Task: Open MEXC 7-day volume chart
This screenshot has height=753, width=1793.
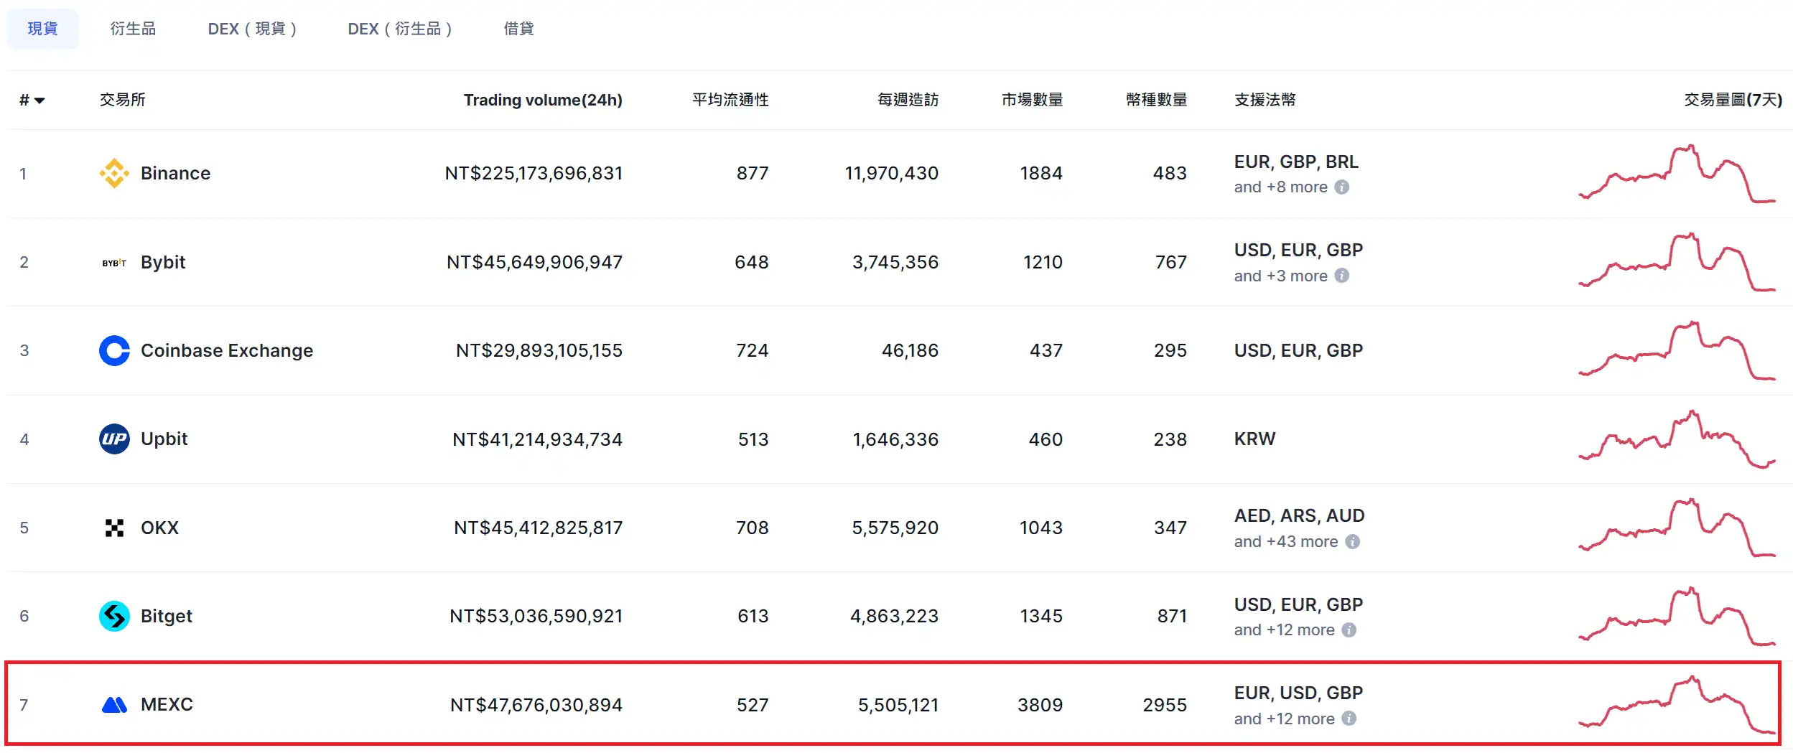Action: 1677,704
